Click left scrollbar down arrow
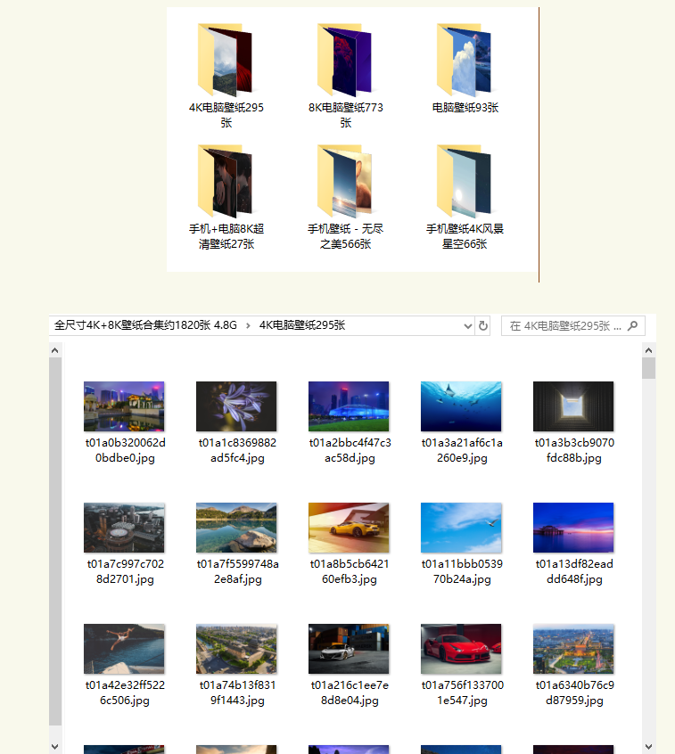This screenshot has height=754, width=675. [x=55, y=747]
